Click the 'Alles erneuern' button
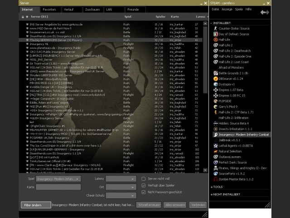Screen dimensions: 290x218 click(175, 205)
